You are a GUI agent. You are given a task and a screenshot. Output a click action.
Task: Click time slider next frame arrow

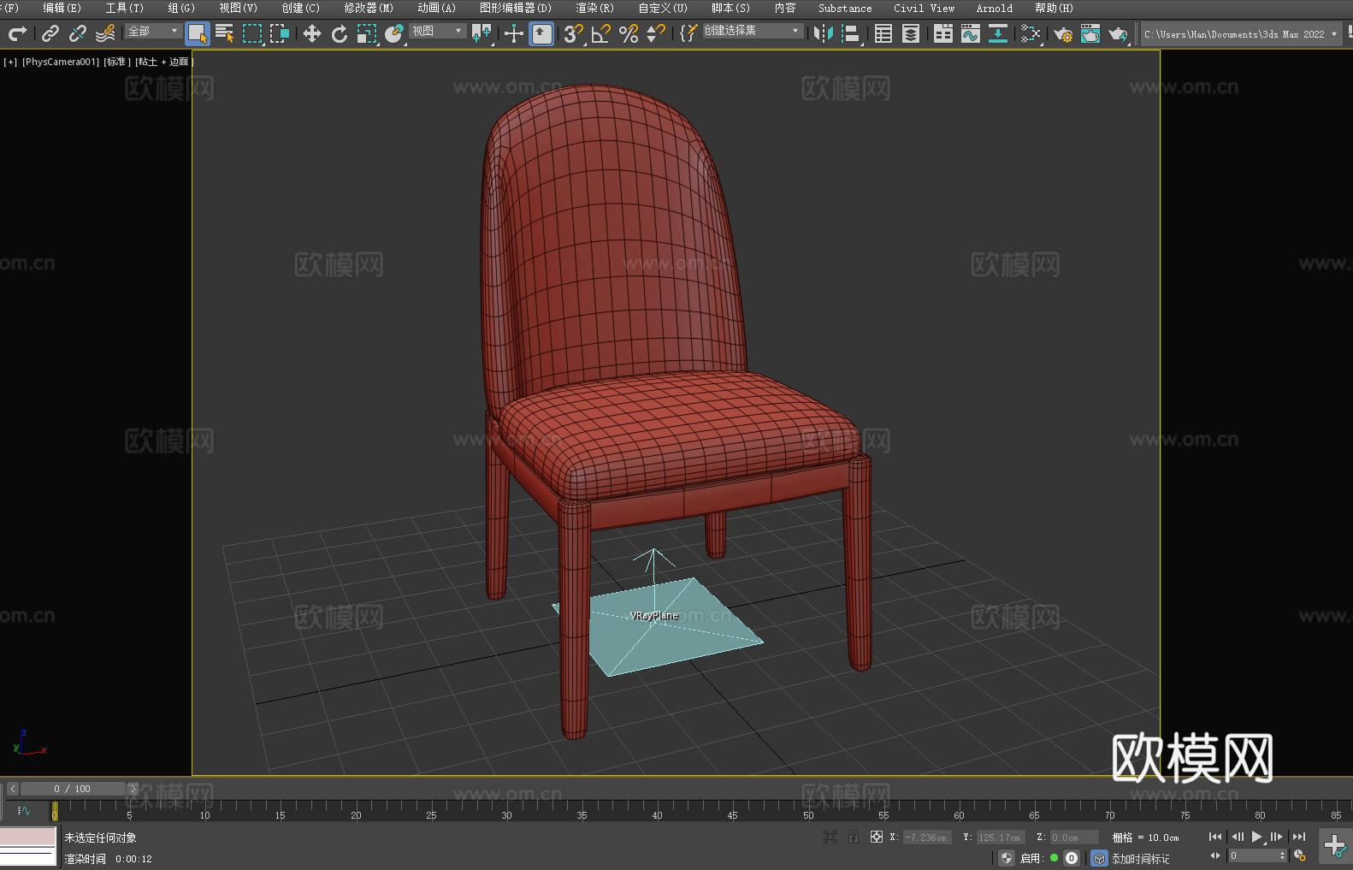click(133, 789)
